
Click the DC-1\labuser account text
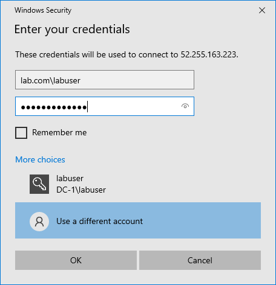pyautogui.click(x=81, y=190)
